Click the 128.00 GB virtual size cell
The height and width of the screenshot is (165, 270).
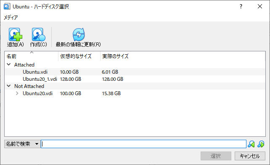(x=70, y=79)
